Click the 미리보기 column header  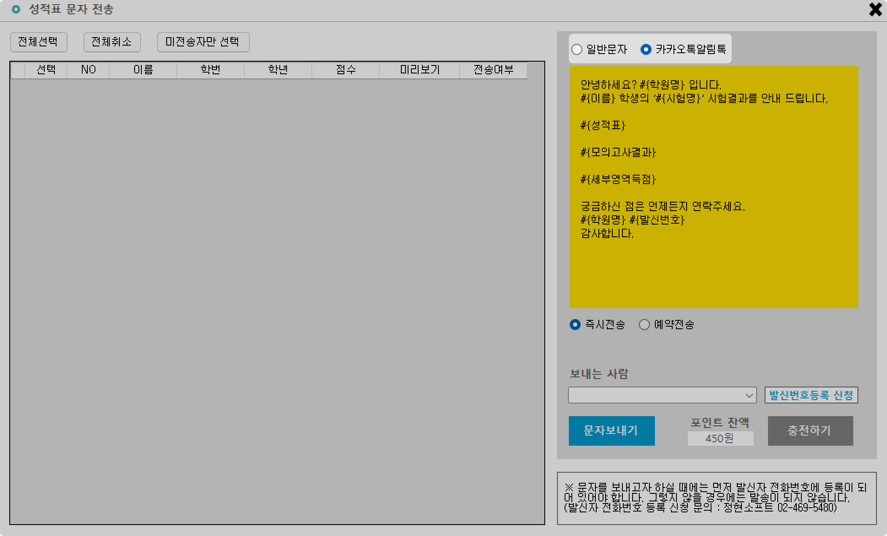tap(419, 70)
